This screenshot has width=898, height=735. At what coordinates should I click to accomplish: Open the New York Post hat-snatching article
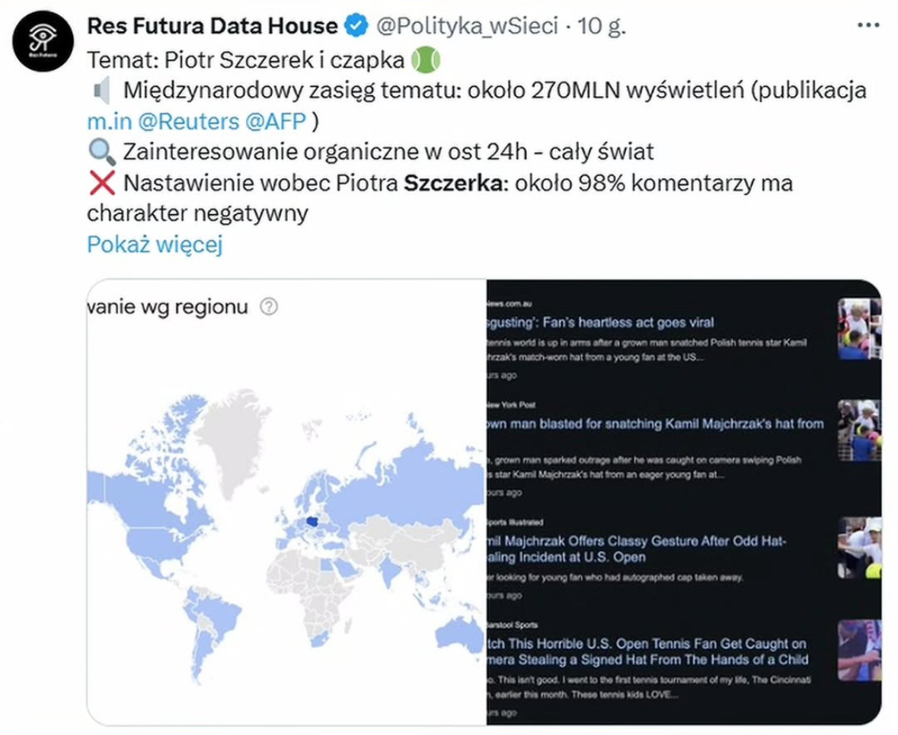tap(651, 424)
